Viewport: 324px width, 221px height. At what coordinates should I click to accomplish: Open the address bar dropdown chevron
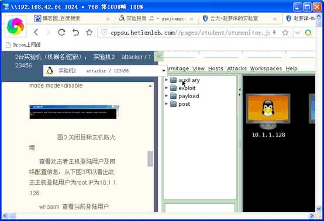pyautogui.click(x=298, y=33)
